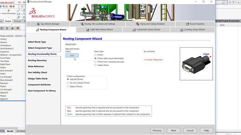Image resolution: width=241 pixels, height=135 pixels.
Task: Open the Cable Wire Library Wizard tab
Action: (x=99, y=30)
